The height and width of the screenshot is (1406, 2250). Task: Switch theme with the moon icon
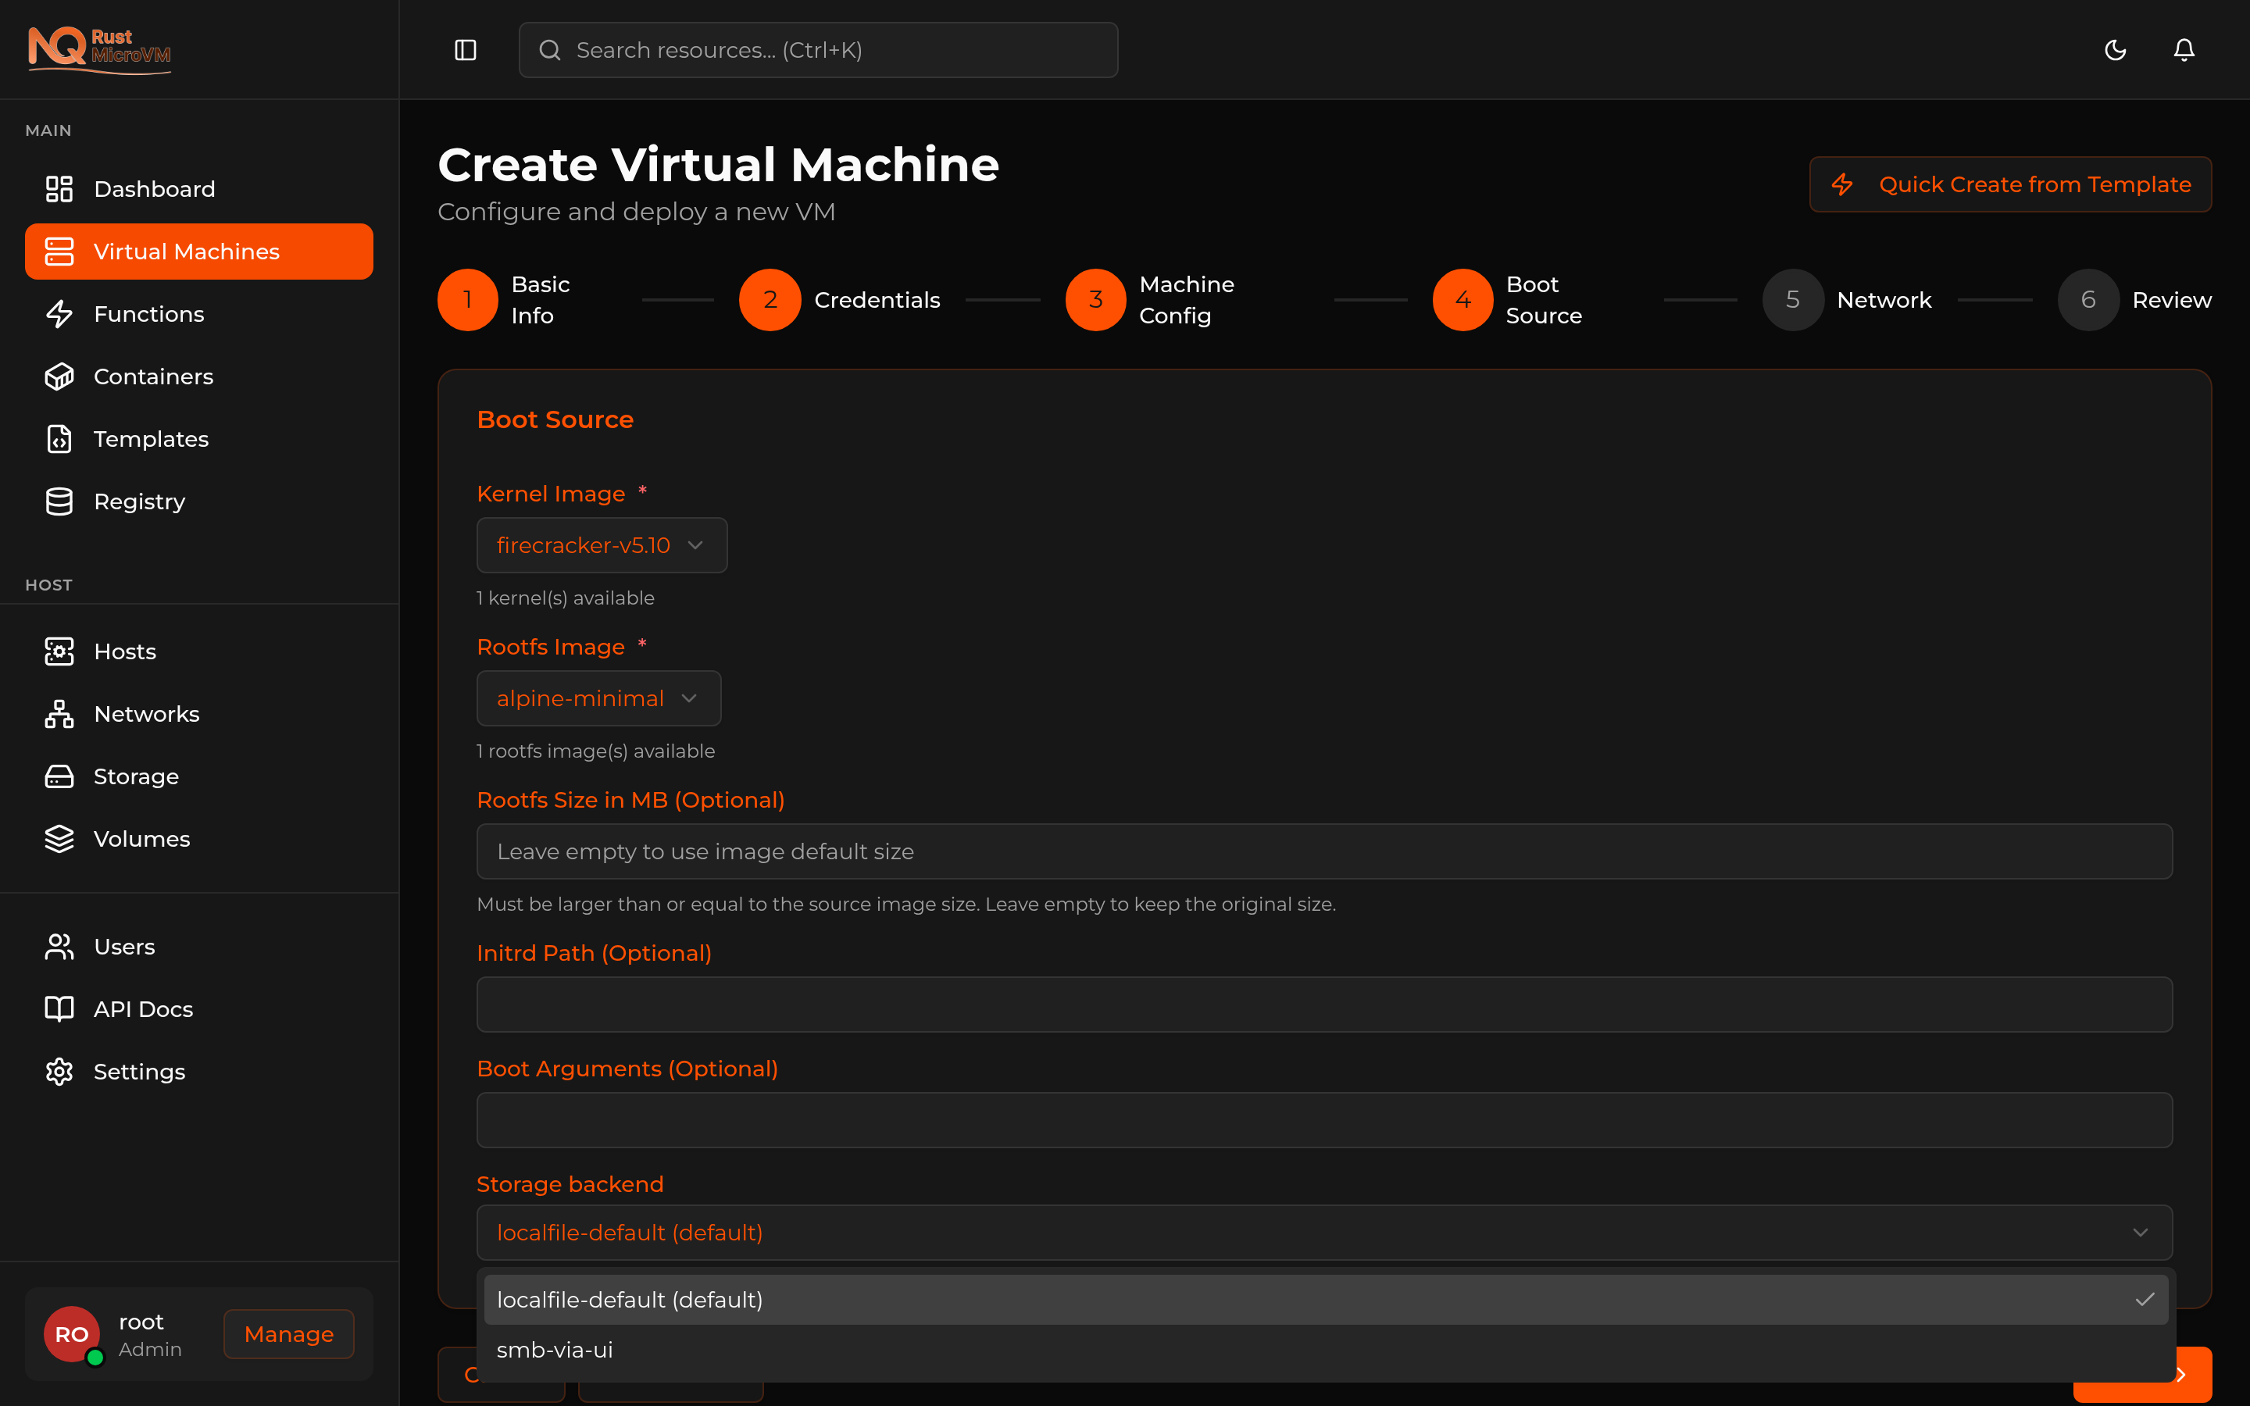click(2115, 50)
